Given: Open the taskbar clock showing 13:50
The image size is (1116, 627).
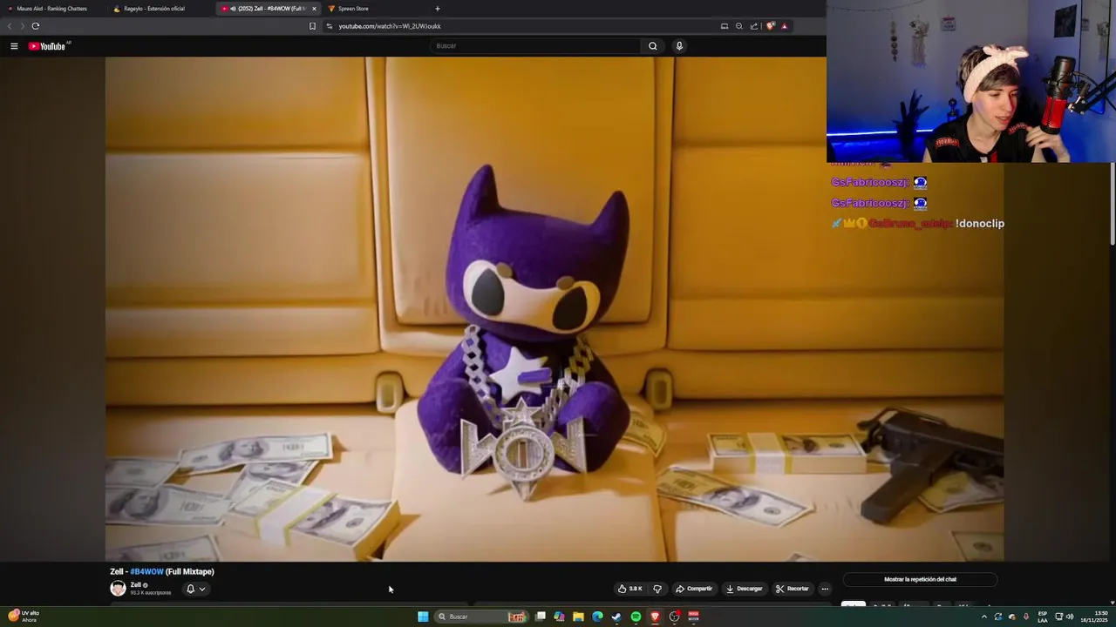Looking at the screenshot, I should [1095, 617].
